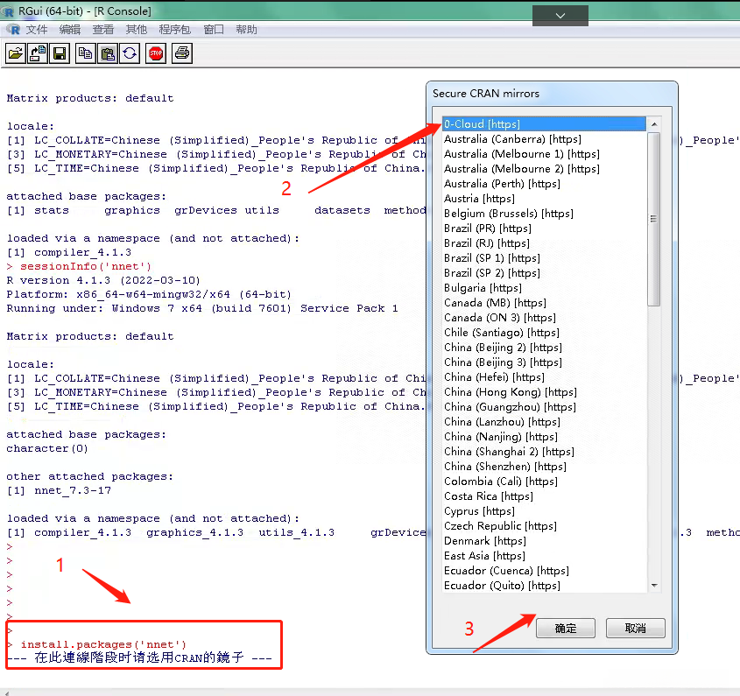The height and width of the screenshot is (696, 740).
Task: Open the 编辑 menu
Action: click(x=70, y=30)
